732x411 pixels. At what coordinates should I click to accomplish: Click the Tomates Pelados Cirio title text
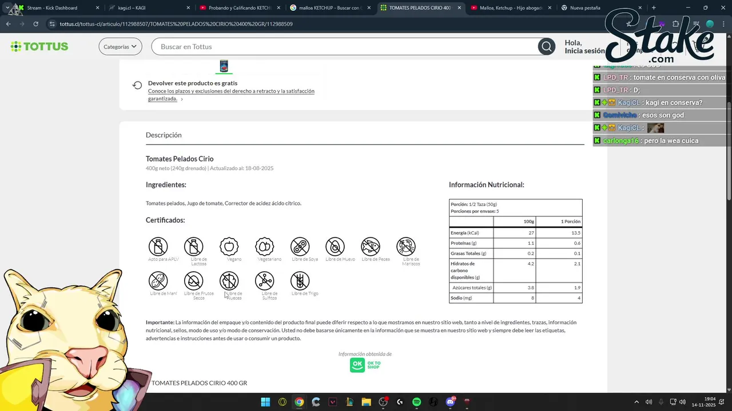click(x=180, y=159)
